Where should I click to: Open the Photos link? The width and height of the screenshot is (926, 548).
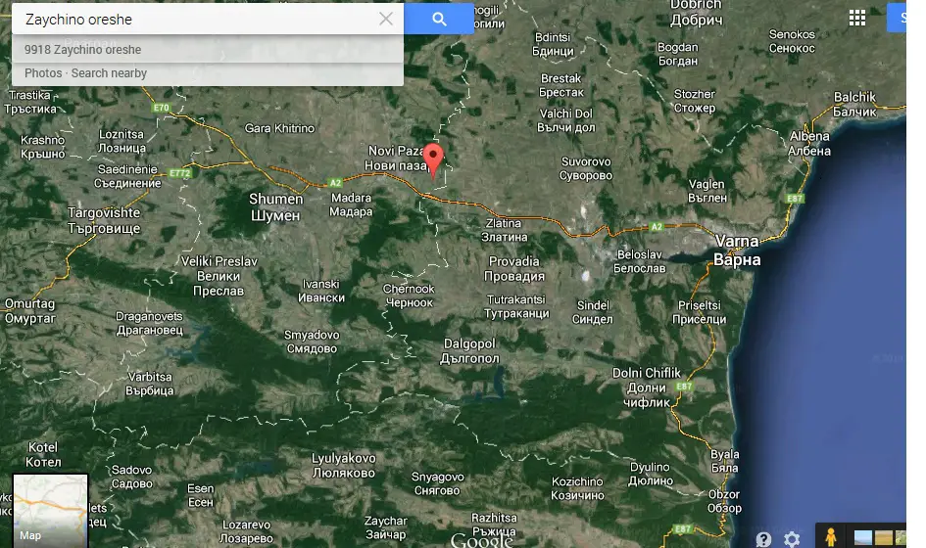click(43, 73)
